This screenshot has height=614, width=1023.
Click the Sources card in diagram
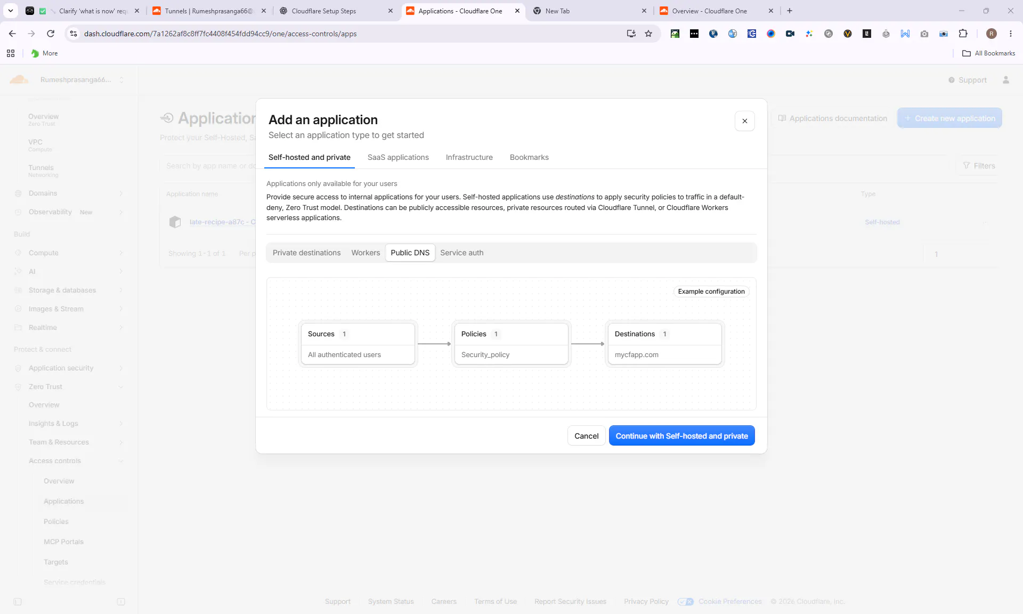click(x=358, y=344)
